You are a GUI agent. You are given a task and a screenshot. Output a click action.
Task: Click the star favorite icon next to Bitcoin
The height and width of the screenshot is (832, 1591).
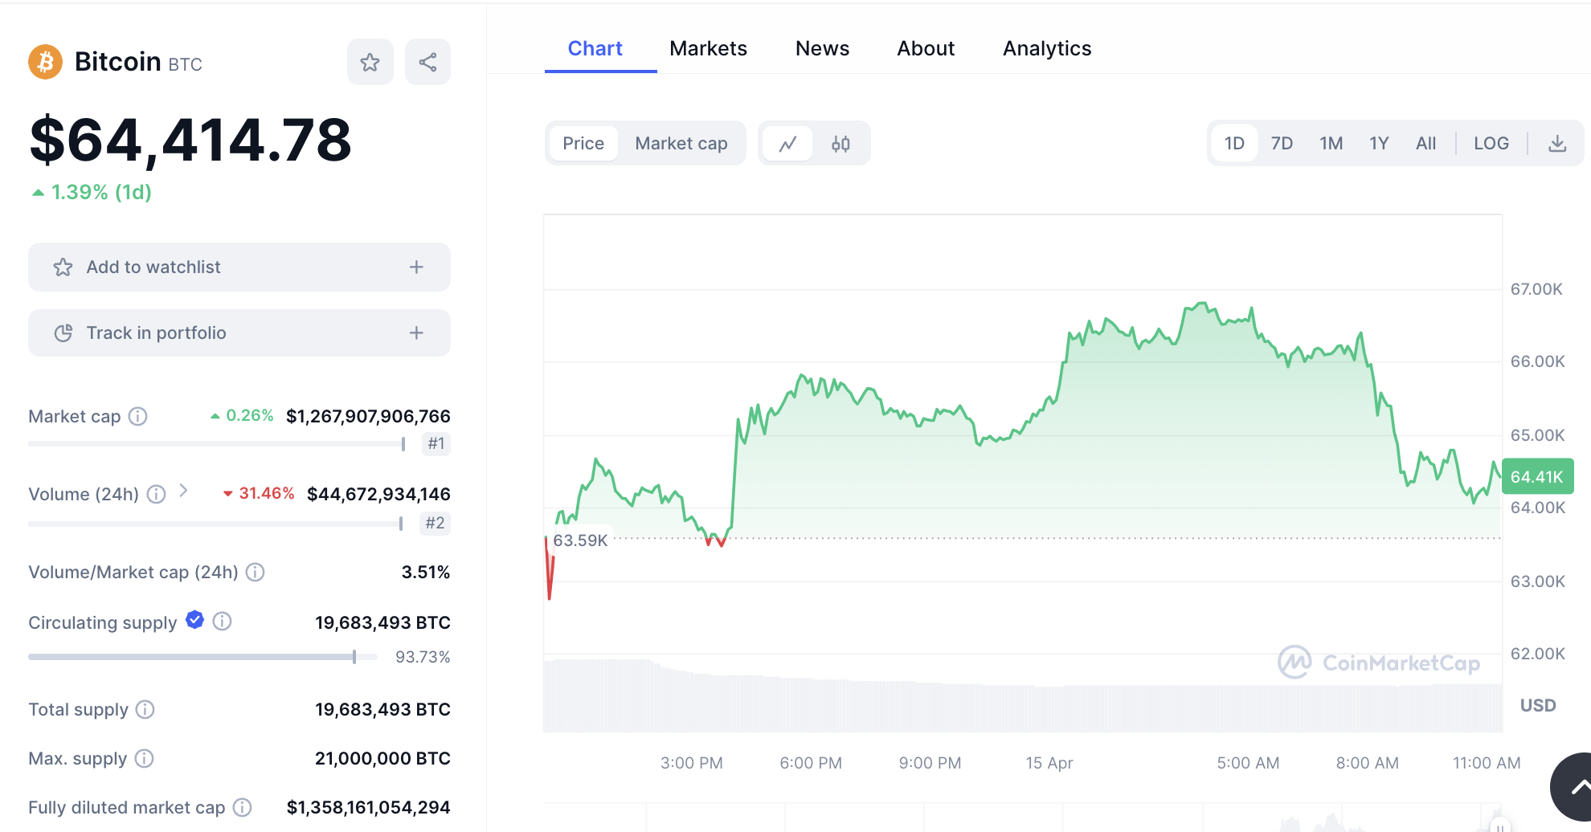pos(370,63)
